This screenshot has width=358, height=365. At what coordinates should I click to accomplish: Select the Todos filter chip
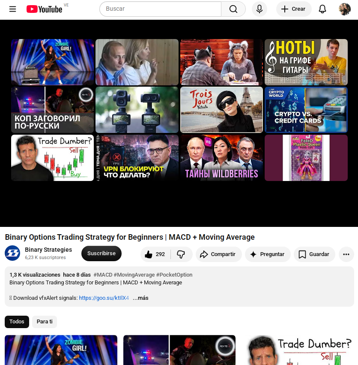tap(17, 322)
